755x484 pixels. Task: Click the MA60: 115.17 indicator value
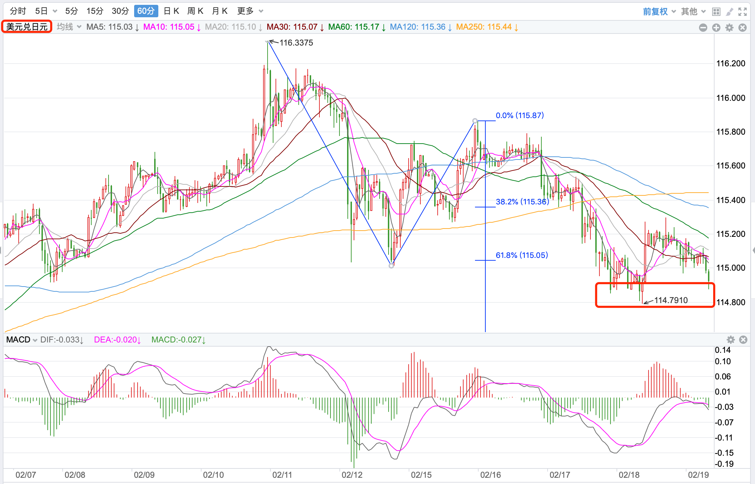coord(357,27)
